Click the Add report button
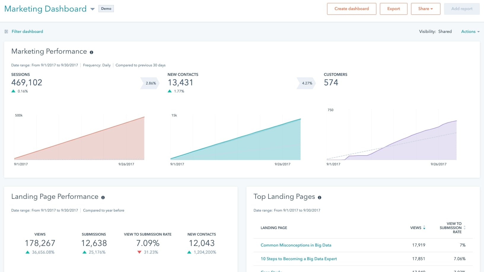The image size is (484, 272). (461, 9)
